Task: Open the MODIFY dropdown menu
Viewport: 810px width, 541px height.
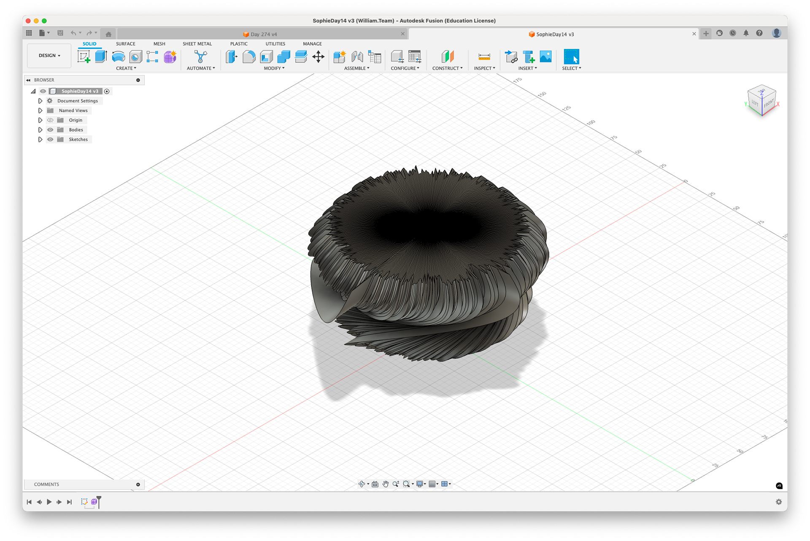Action: click(274, 68)
